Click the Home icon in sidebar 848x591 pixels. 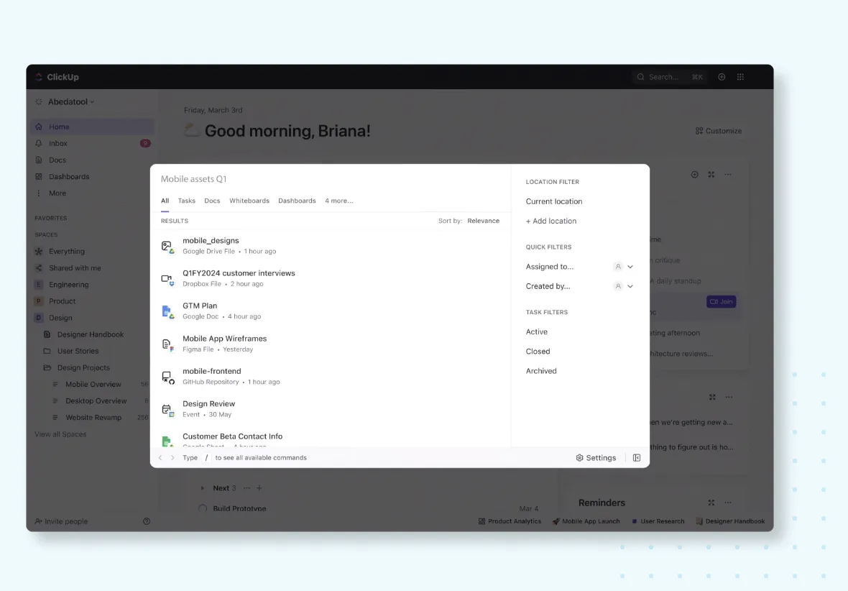[x=39, y=127]
